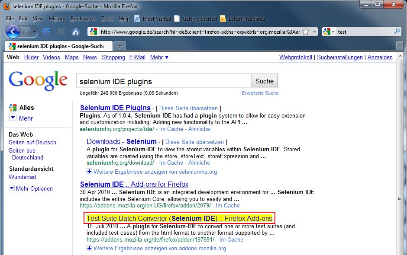Click Diese Seite übersetzen for Downloads result
This screenshot has width=407, height=255.
(194, 142)
